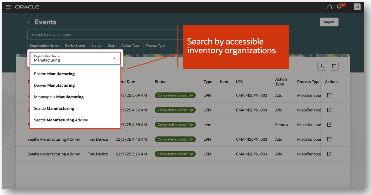Open event details for the 4:58 AM row

pos(329,125)
